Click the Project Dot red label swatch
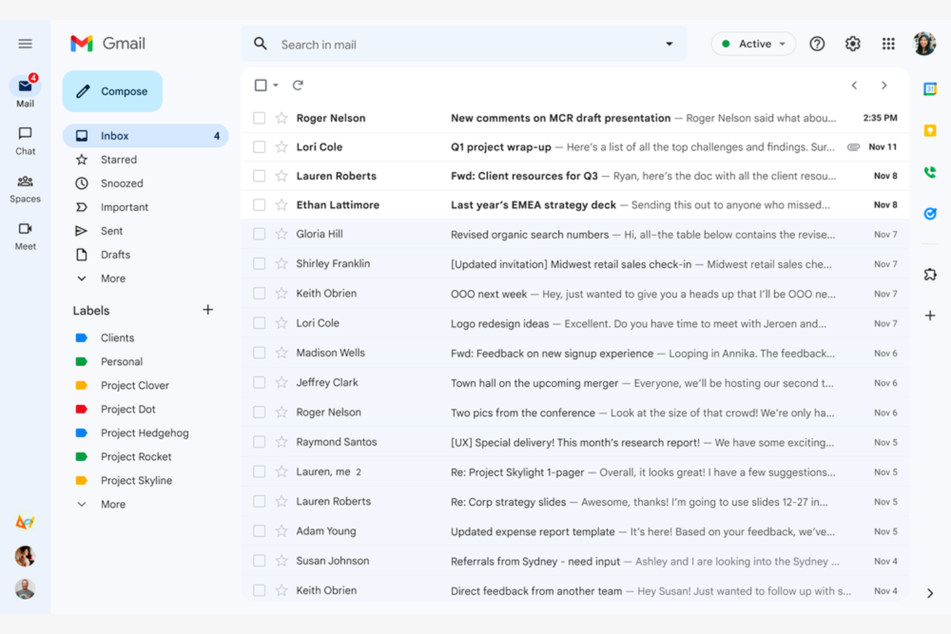This screenshot has width=951, height=634. pyautogui.click(x=82, y=409)
